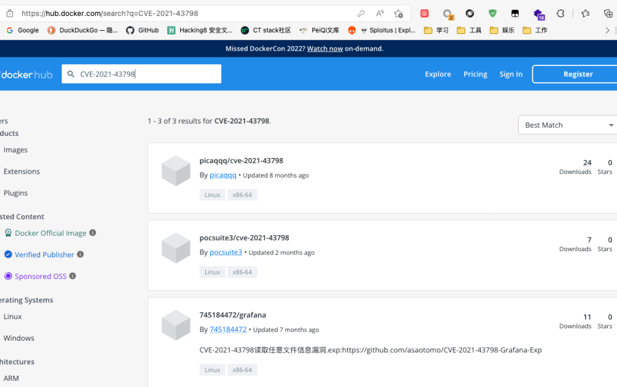617x387 pixels.
Task: Click "24 Downloads" on picaqqq result
Action: click(575, 167)
